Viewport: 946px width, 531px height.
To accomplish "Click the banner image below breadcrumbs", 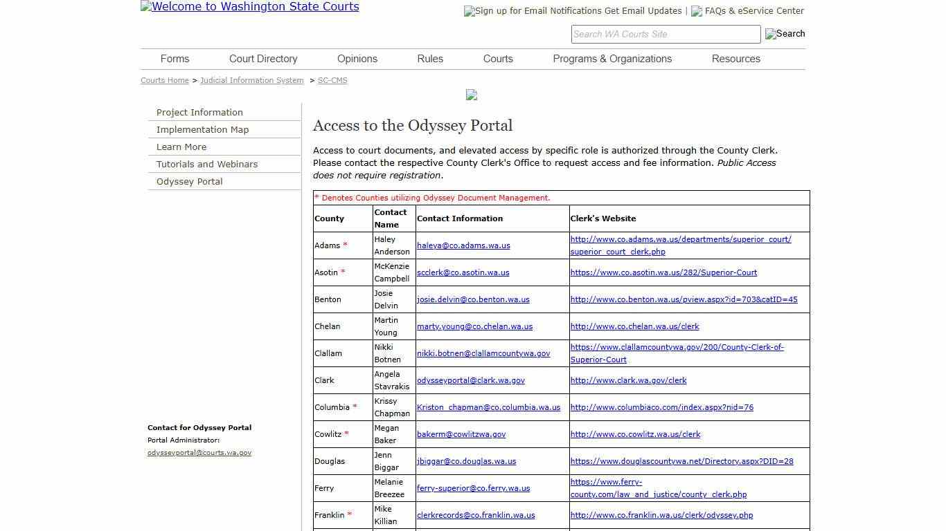I will click(x=472, y=95).
